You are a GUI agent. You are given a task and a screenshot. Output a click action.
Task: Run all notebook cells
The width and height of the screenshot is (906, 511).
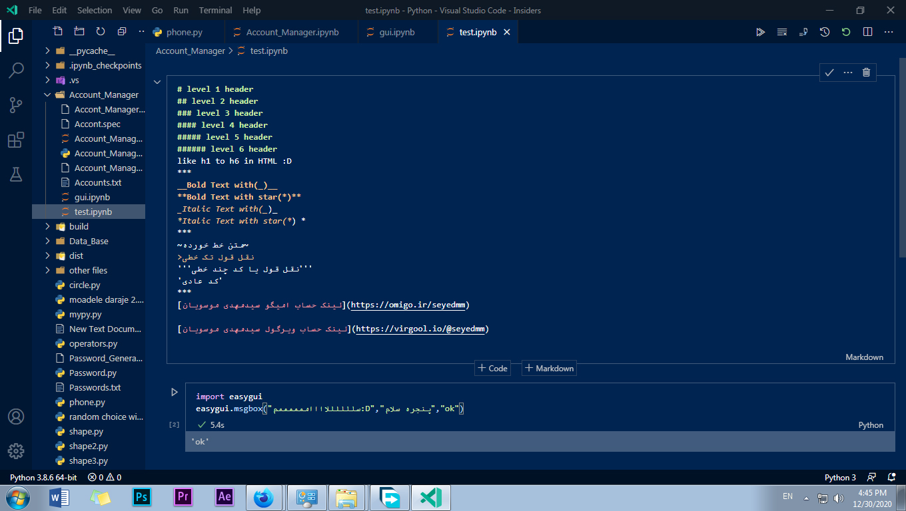click(760, 32)
